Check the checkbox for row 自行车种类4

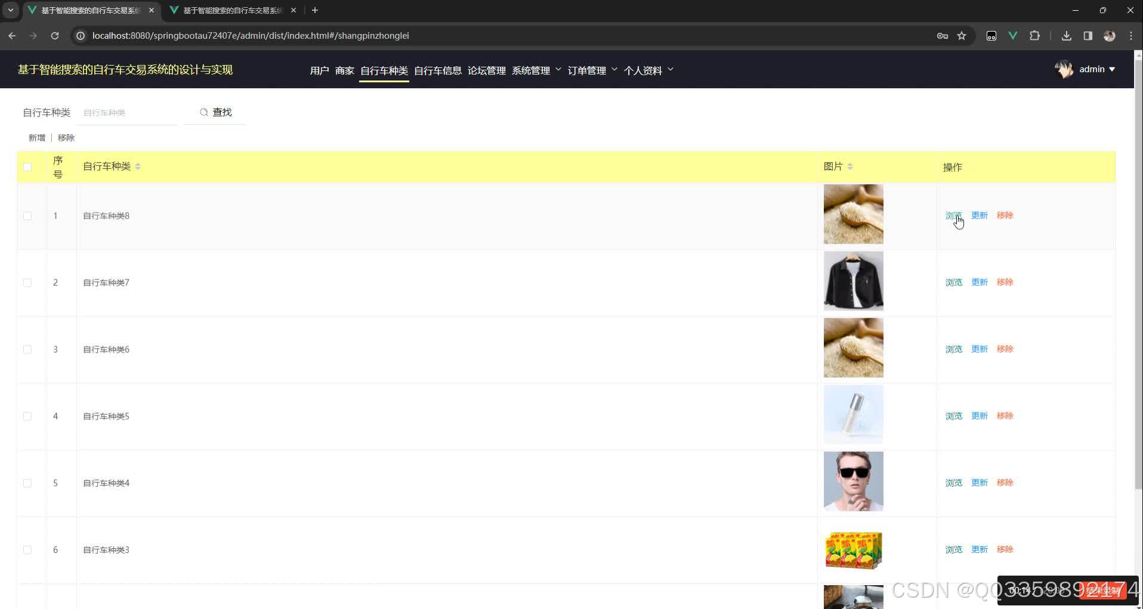pyautogui.click(x=27, y=483)
